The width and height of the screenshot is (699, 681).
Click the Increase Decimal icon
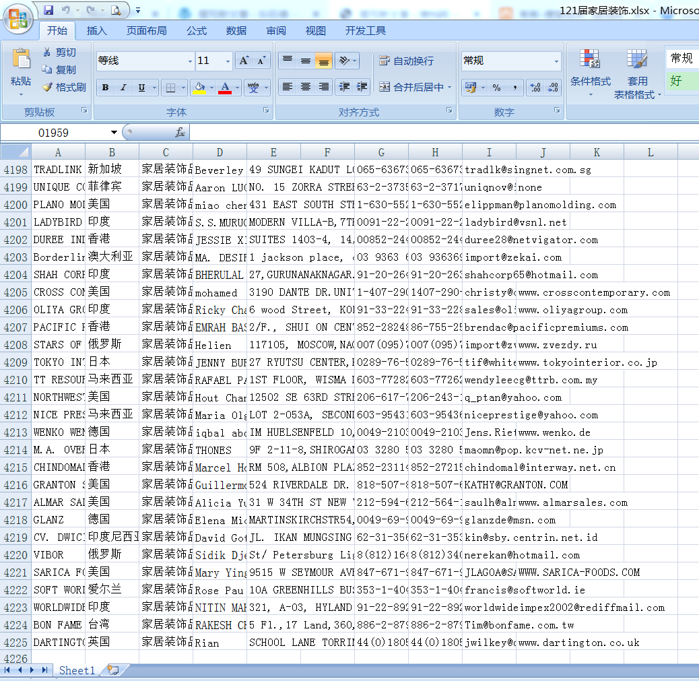coord(535,88)
